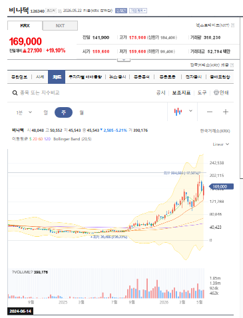Screen dimensions: 243x318
Task: Click the 도구 tools button
Action: (x=202, y=92)
